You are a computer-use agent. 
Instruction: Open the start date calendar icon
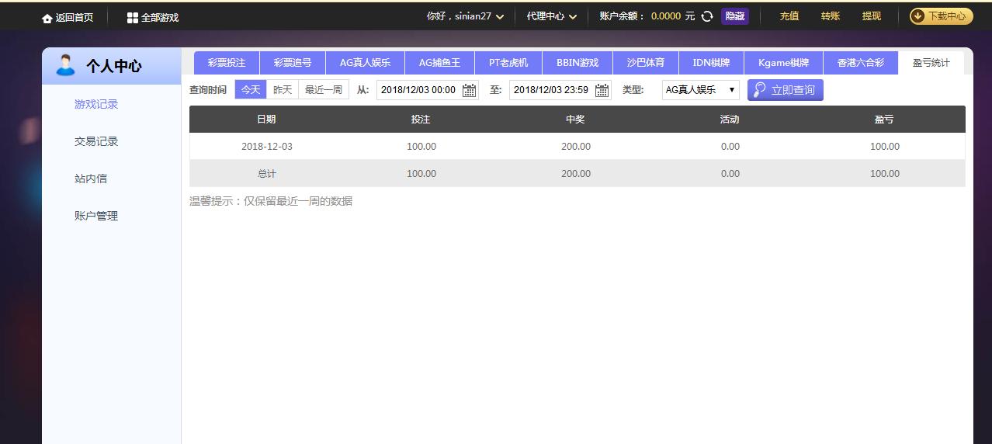click(469, 90)
